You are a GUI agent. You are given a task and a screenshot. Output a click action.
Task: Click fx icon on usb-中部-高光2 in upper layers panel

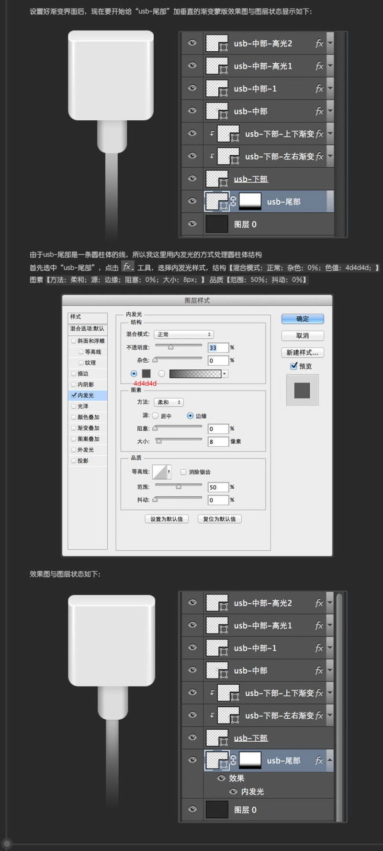[319, 44]
